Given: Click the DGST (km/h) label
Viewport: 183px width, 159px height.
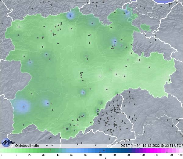Looking at the screenshot, I should pos(130,146).
